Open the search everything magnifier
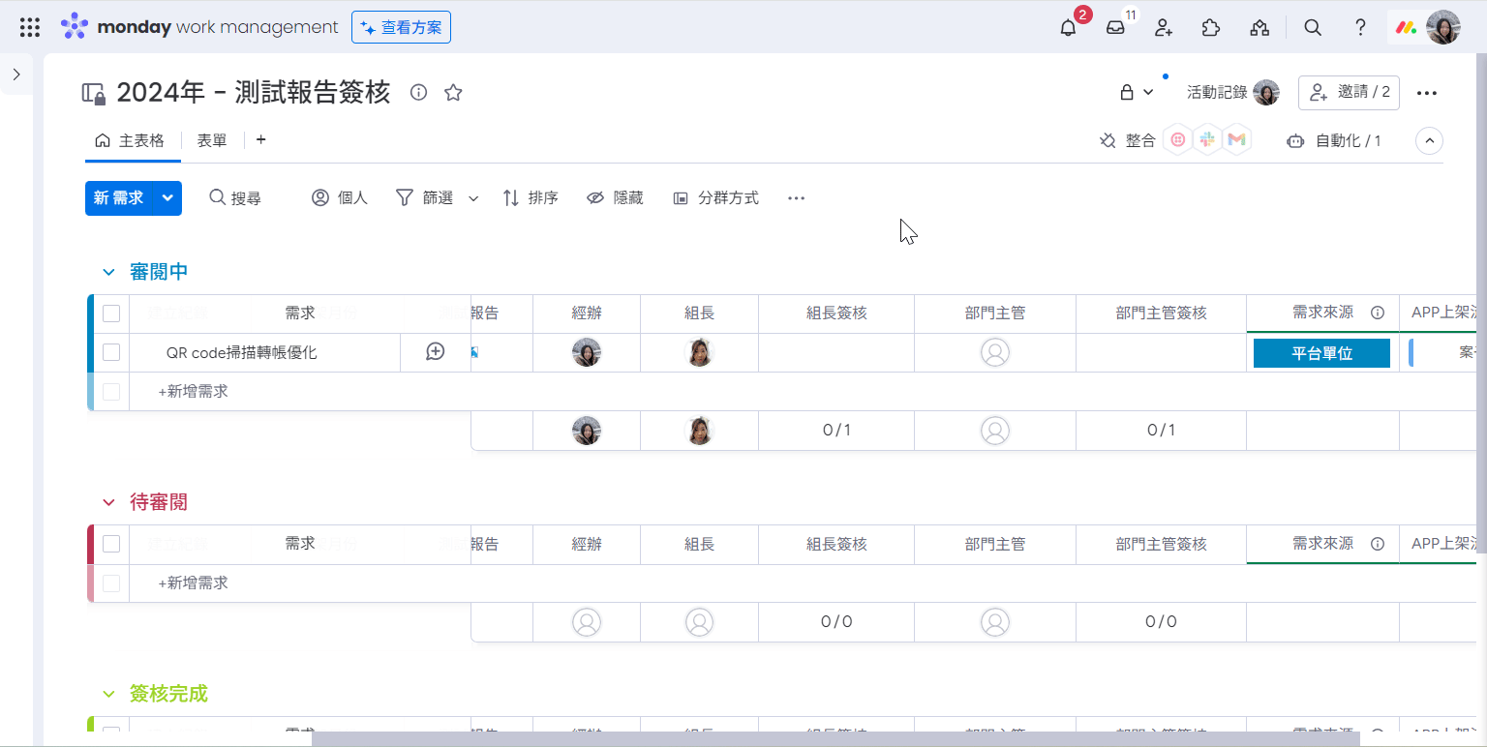1487x747 pixels. 1313,28
